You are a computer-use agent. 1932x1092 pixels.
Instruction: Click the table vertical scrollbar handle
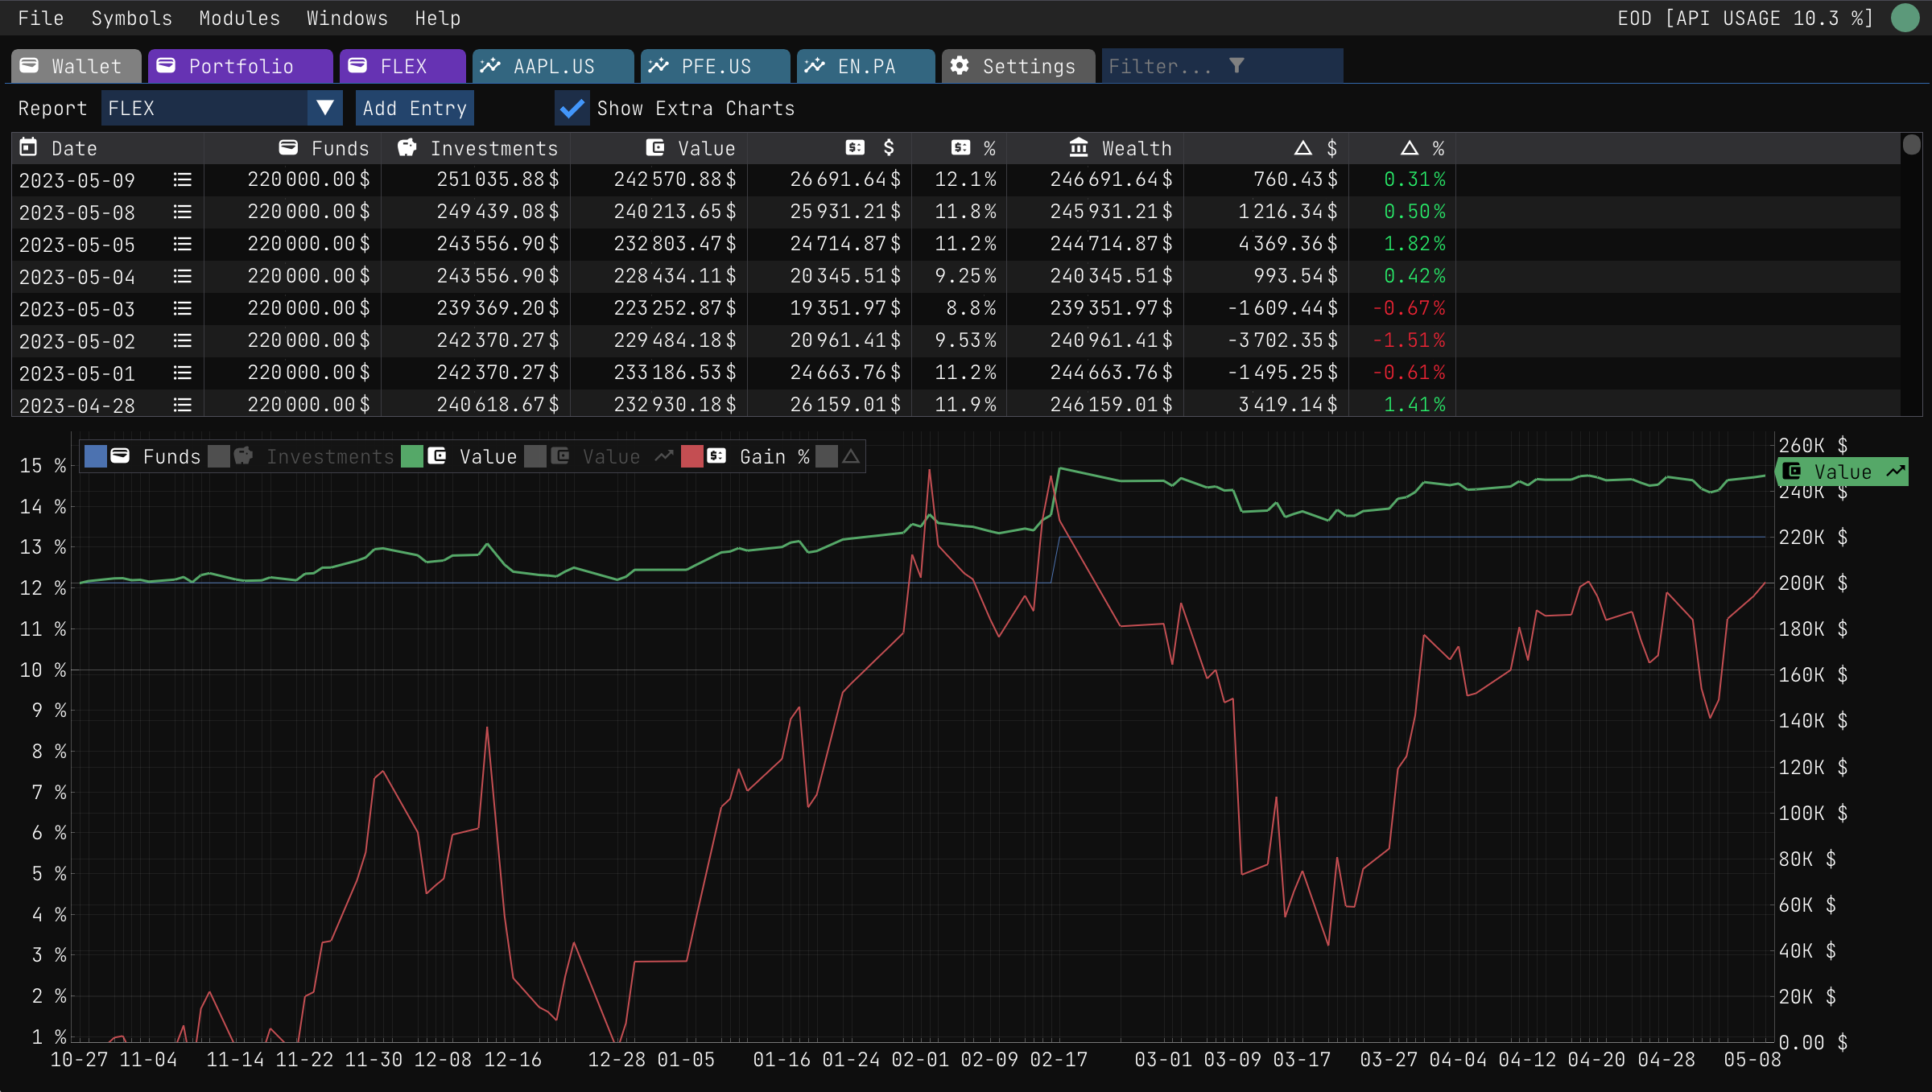pos(1912,145)
